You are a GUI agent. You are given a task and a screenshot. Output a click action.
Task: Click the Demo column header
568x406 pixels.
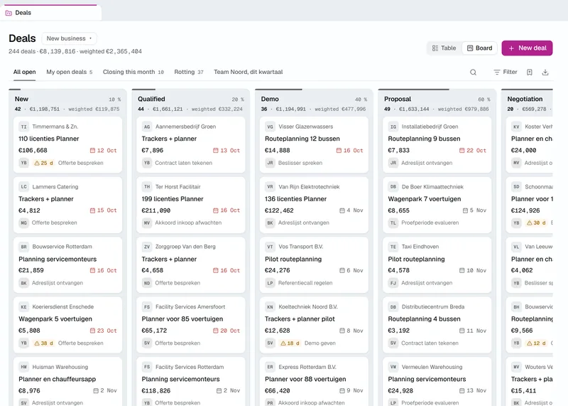click(x=270, y=99)
